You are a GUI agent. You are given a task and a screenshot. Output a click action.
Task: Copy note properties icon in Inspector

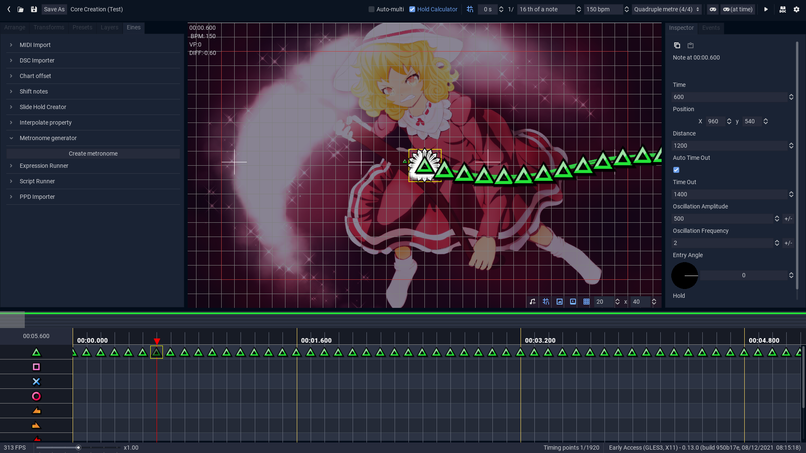coord(677,45)
